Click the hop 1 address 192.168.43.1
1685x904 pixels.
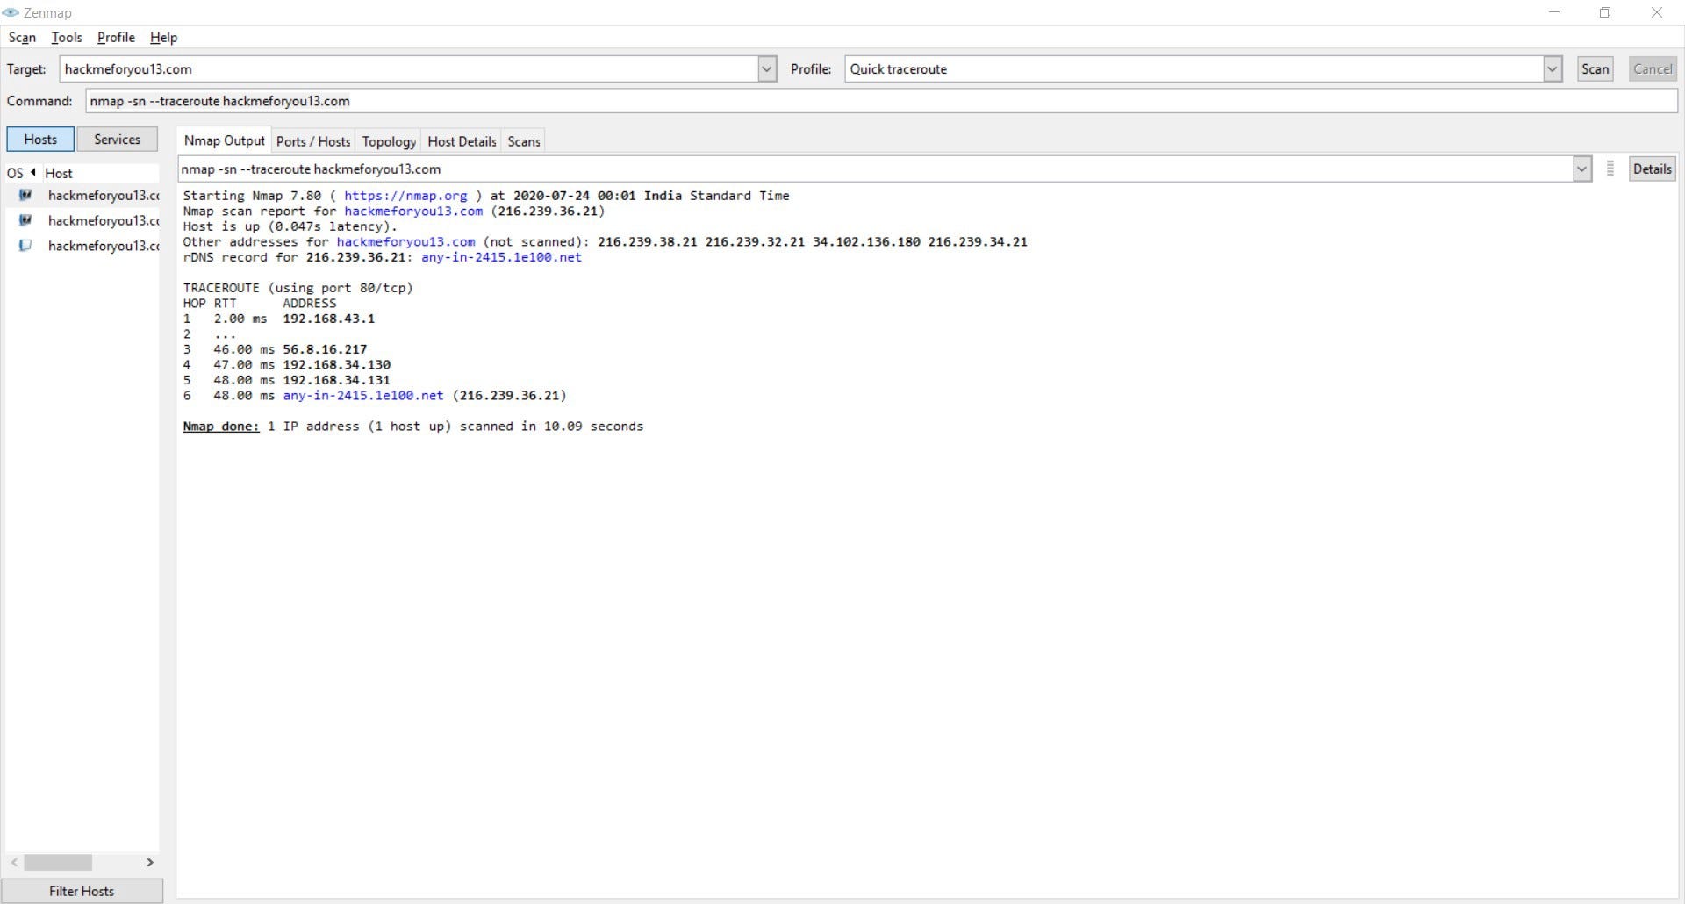click(328, 319)
